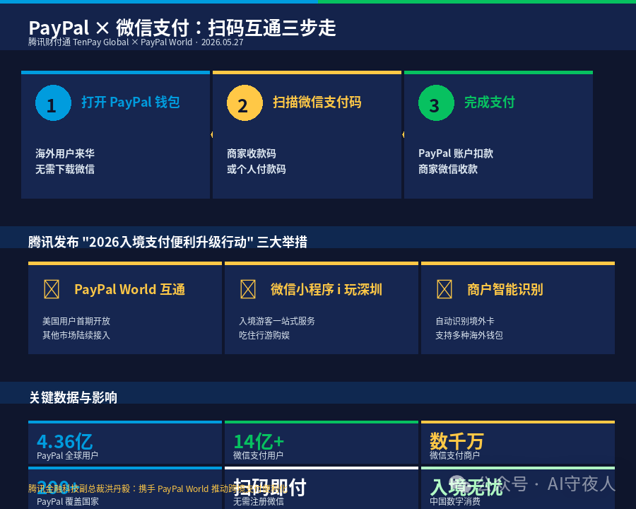This screenshot has width=636, height=509.
Task: Click the figure 数千万
Action: (x=457, y=441)
